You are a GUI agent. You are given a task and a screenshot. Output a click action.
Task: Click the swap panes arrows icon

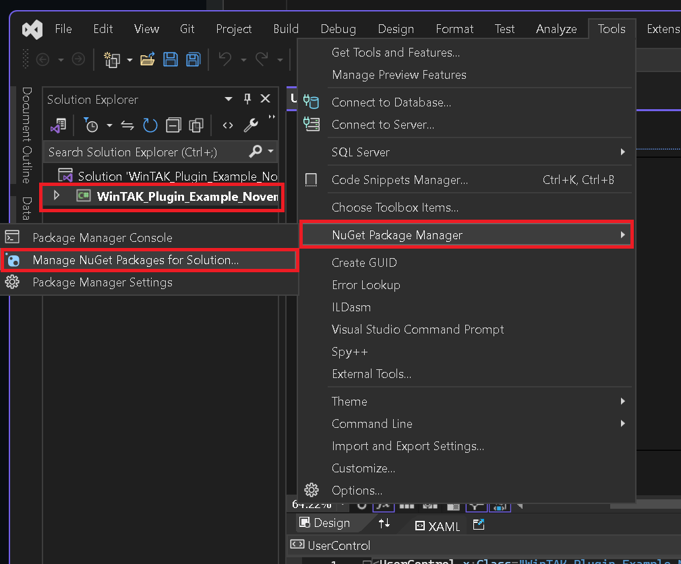pos(384,524)
